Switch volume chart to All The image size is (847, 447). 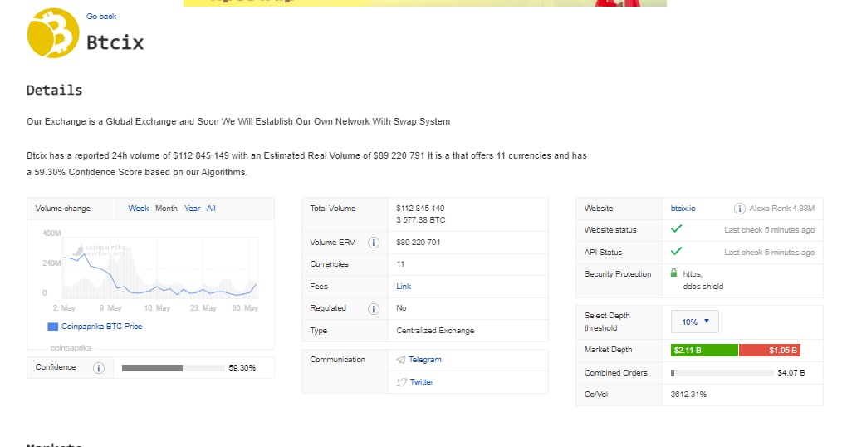[211, 209]
